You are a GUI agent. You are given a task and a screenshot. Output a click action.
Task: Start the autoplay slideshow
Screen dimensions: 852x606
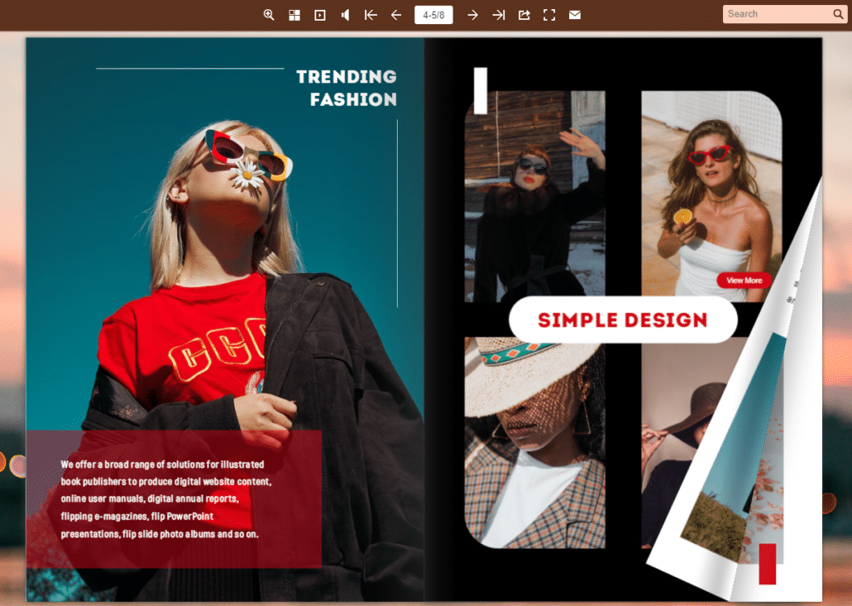319,14
